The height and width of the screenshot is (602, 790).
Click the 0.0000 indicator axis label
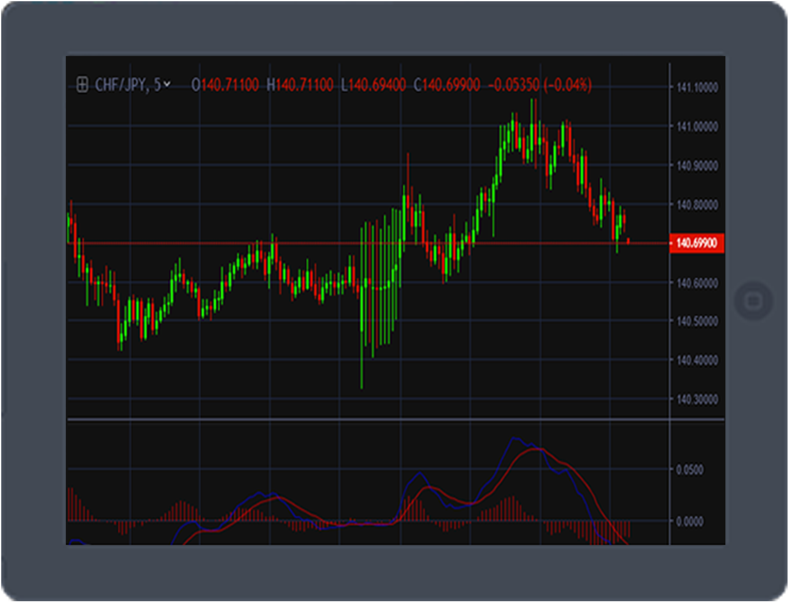pyautogui.click(x=690, y=522)
